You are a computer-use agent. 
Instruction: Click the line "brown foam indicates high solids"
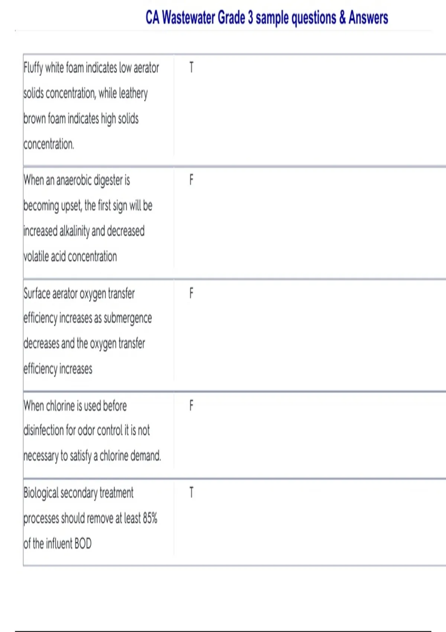81,119
